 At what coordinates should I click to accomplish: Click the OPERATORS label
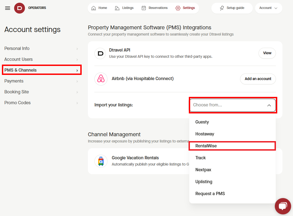click(37, 8)
